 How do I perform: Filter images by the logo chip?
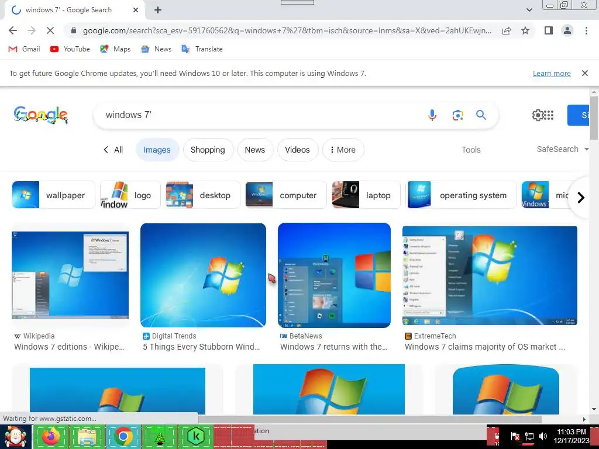pyautogui.click(x=130, y=195)
